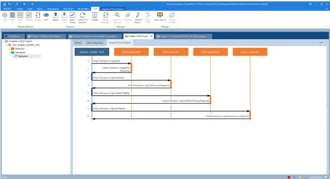This screenshot has width=330, height=179.
Task: Open the Buffer dropdown arrow
Action: click(x=13, y=22)
